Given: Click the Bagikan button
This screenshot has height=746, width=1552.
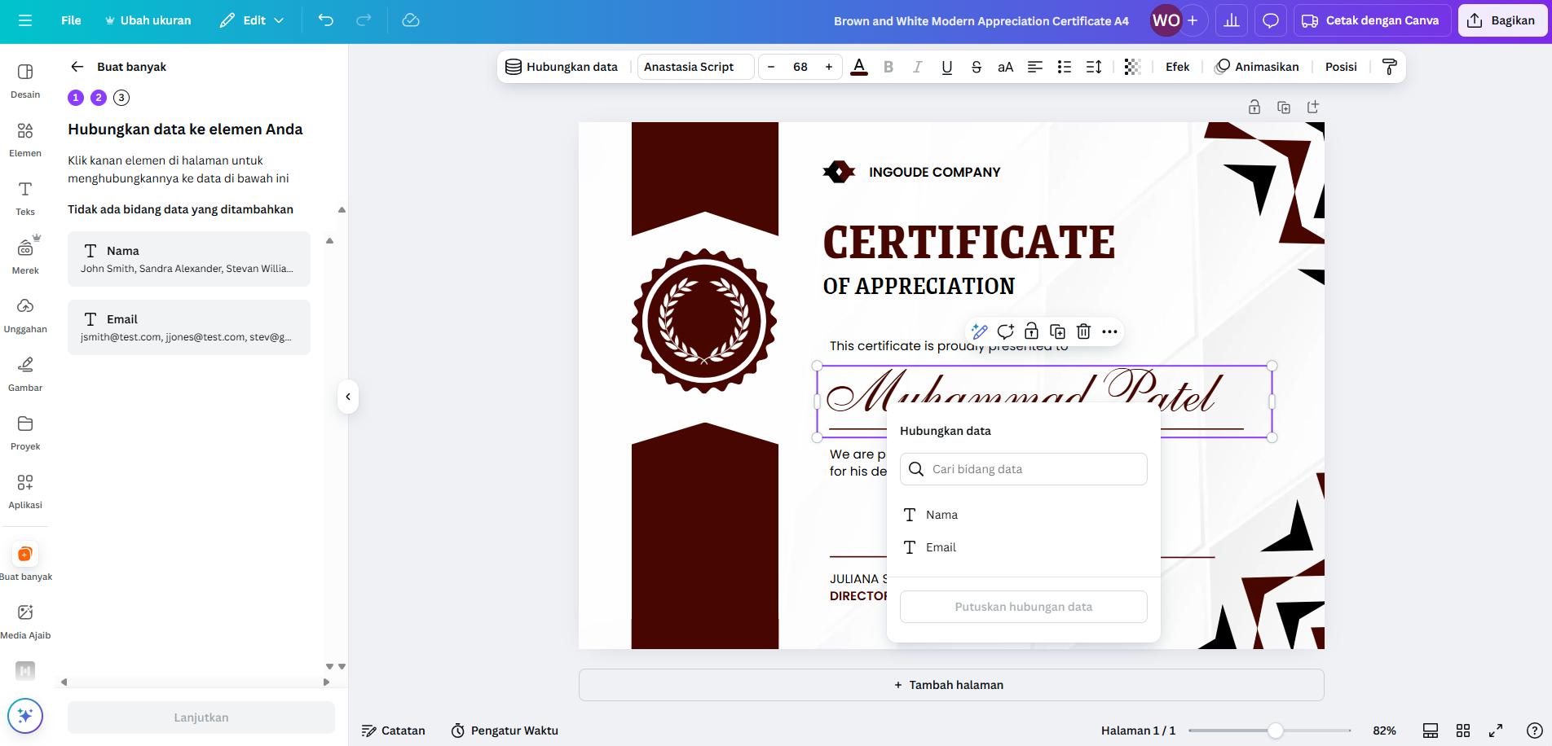Looking at the screenshot, I should coord(1502,20).
